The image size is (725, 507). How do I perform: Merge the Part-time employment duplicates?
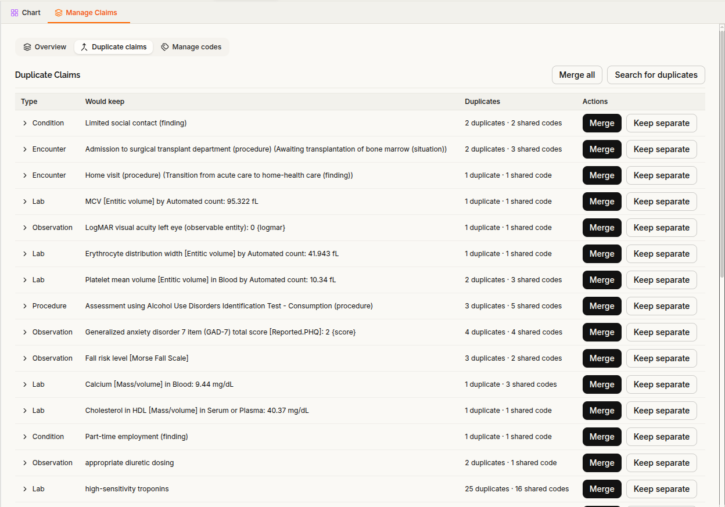click(602, 437)
